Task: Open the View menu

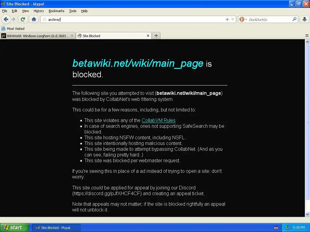Action: click(x=25, y=11)
